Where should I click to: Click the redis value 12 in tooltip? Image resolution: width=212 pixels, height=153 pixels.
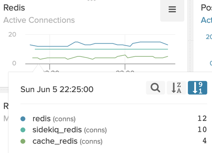[202, 118]
